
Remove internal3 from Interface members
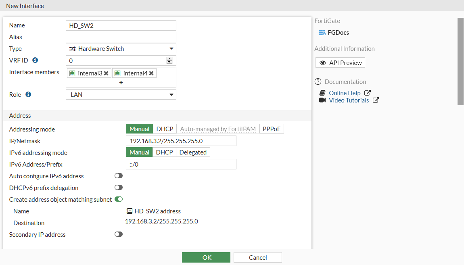pyautogui.click(x=105, y=73)
